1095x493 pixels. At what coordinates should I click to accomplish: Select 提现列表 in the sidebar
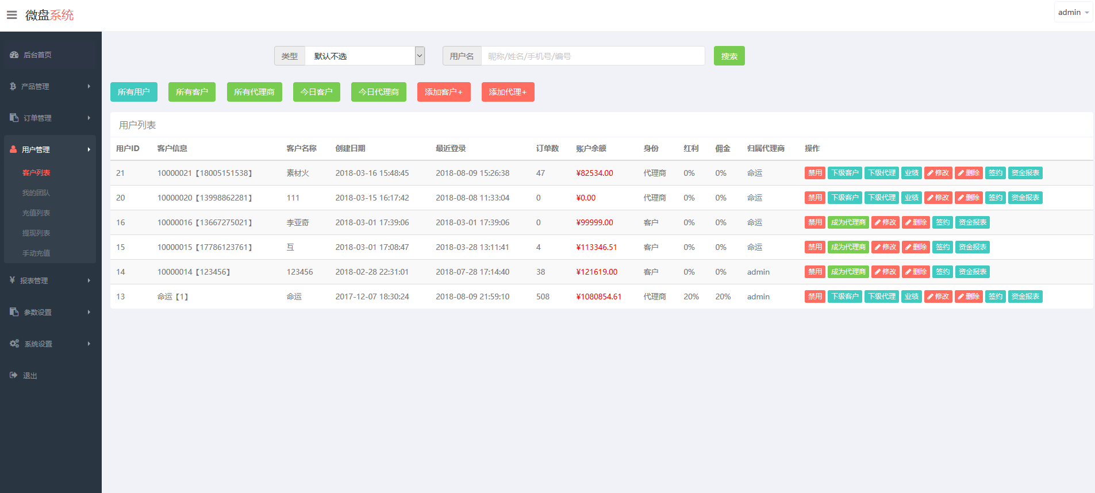click(x=36, y=233)
